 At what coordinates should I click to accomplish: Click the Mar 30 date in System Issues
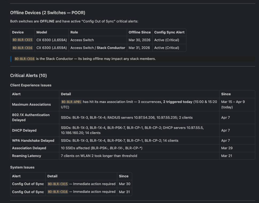(124, 184)
